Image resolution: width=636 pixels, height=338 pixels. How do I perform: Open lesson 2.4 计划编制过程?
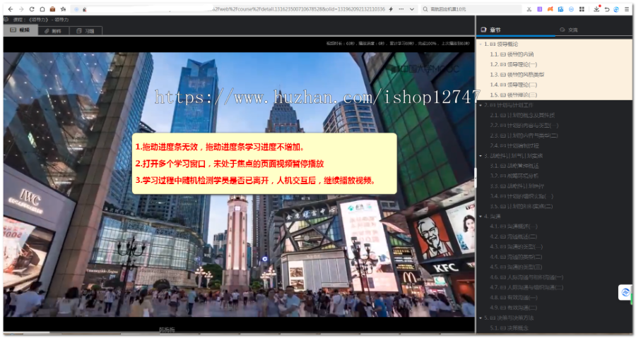coord(514,146)
